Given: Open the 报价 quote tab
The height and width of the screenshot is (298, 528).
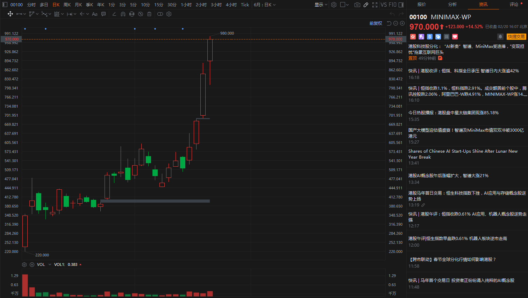Looking at the screenshot, I should coord(422,4).
